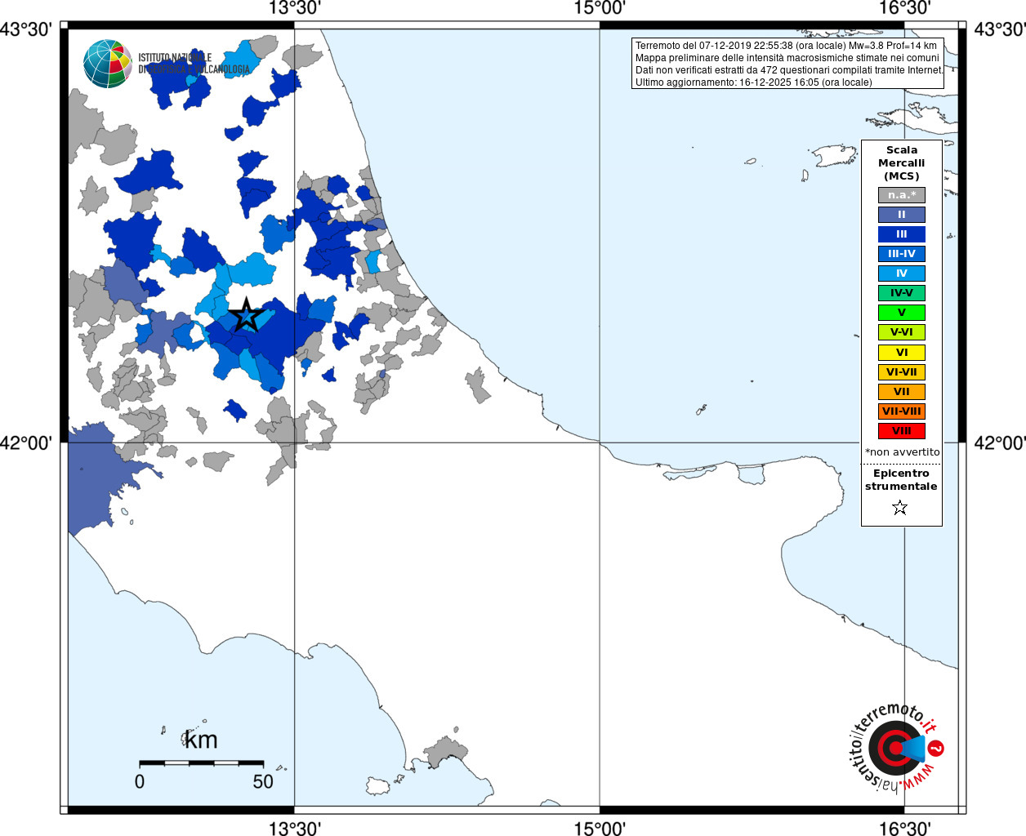Click the right 42°00' latitude label

point(1000,443)
